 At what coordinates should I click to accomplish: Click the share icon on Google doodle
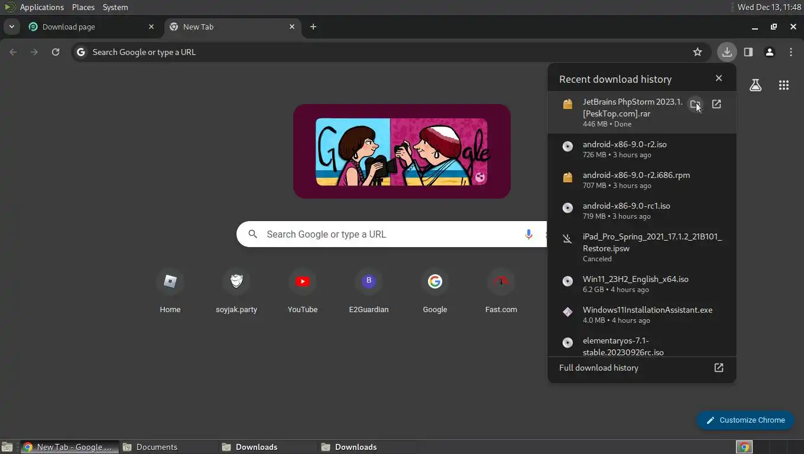(x=480, y=177)
